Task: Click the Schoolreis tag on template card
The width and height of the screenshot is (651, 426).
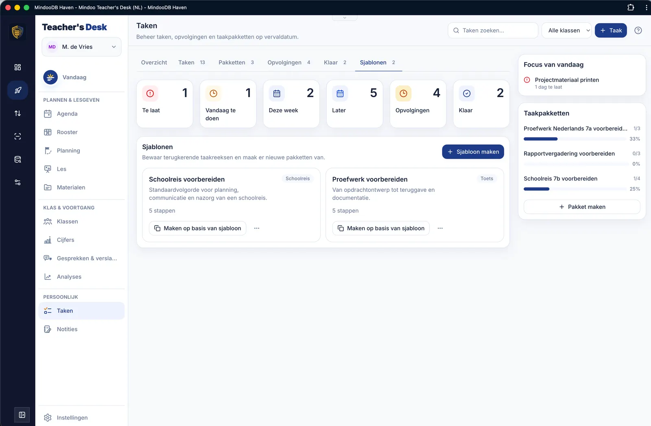Action: tap(297, 179)
